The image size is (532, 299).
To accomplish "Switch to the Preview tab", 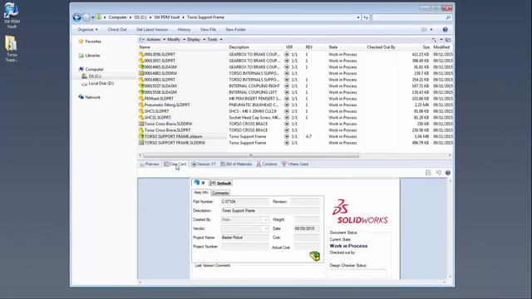I will 150,164.
